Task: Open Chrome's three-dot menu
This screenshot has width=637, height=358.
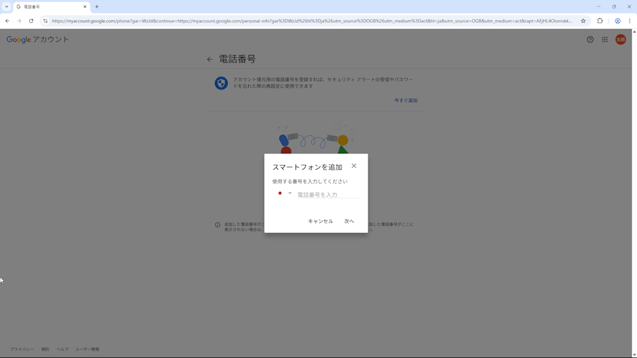Action: pyautogui.click(x=629, y=21)
